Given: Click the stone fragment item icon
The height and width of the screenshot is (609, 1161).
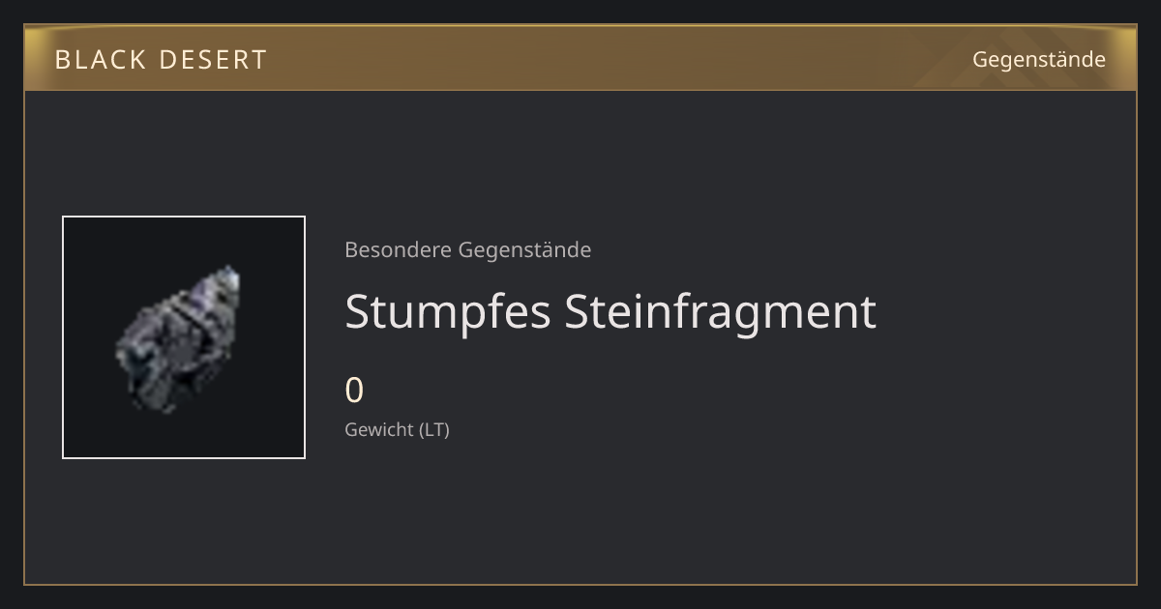Looking at the screenshot, I should tap(179, 338).
